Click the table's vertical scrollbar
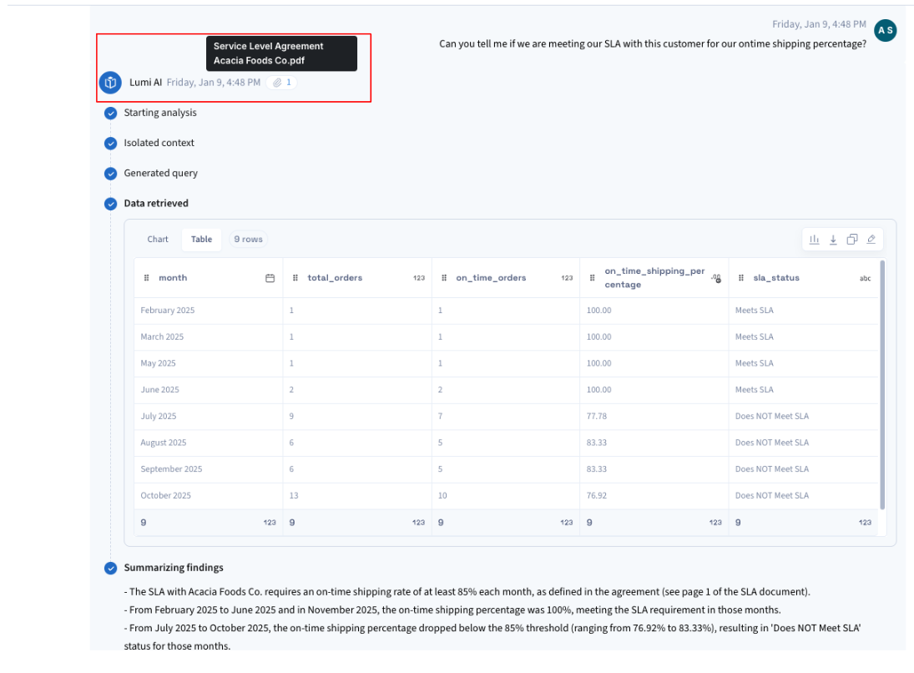 (x=881, y=384)
